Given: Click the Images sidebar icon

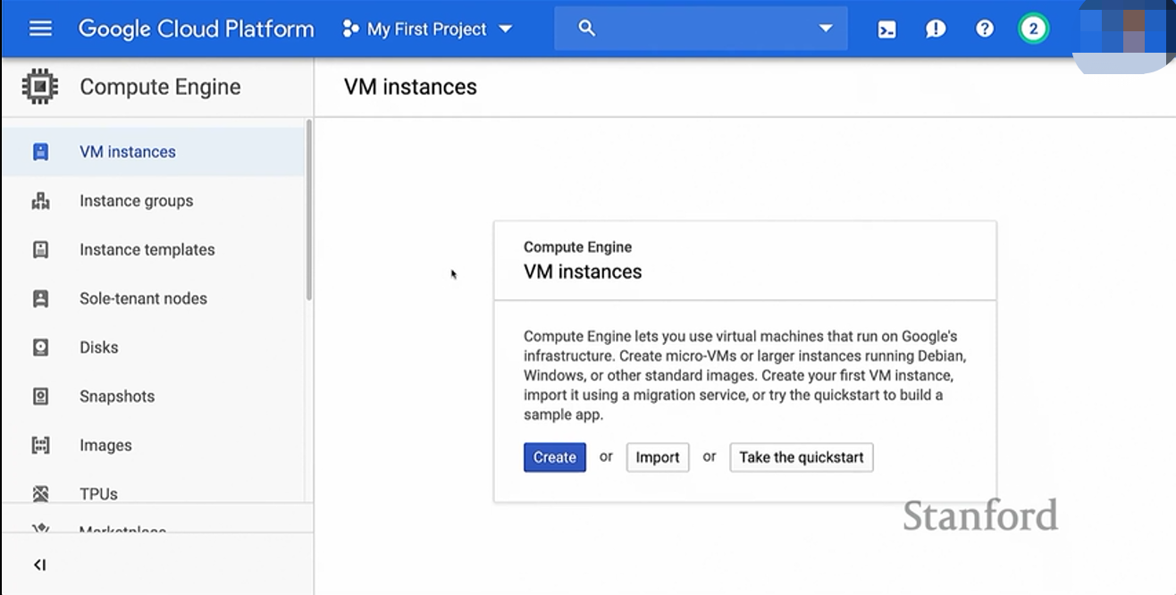Looking at the screenshot, I should tap(40, 445).
